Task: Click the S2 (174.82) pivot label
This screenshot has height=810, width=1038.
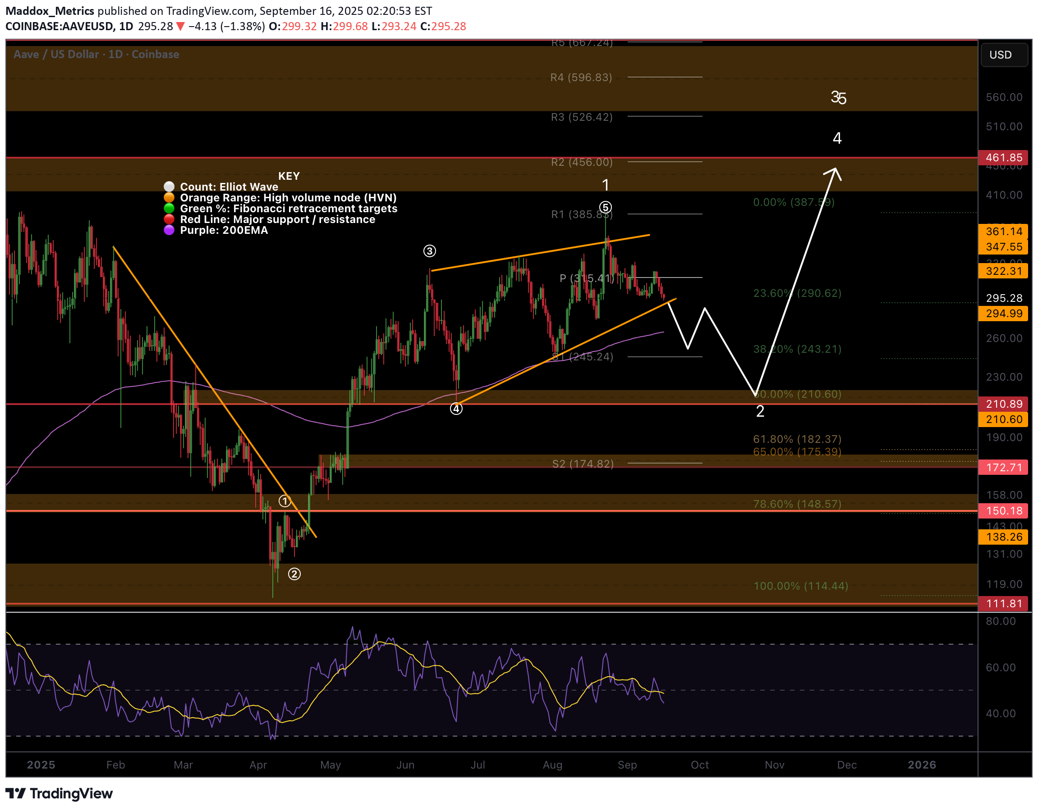Action: tap(583, 464)
